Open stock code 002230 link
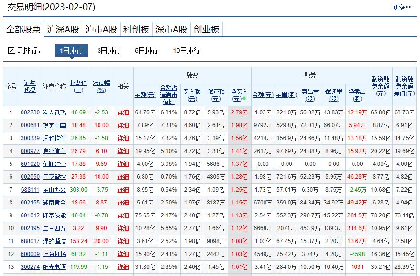This screenshot has width=420, height=276. click(30, 112)
